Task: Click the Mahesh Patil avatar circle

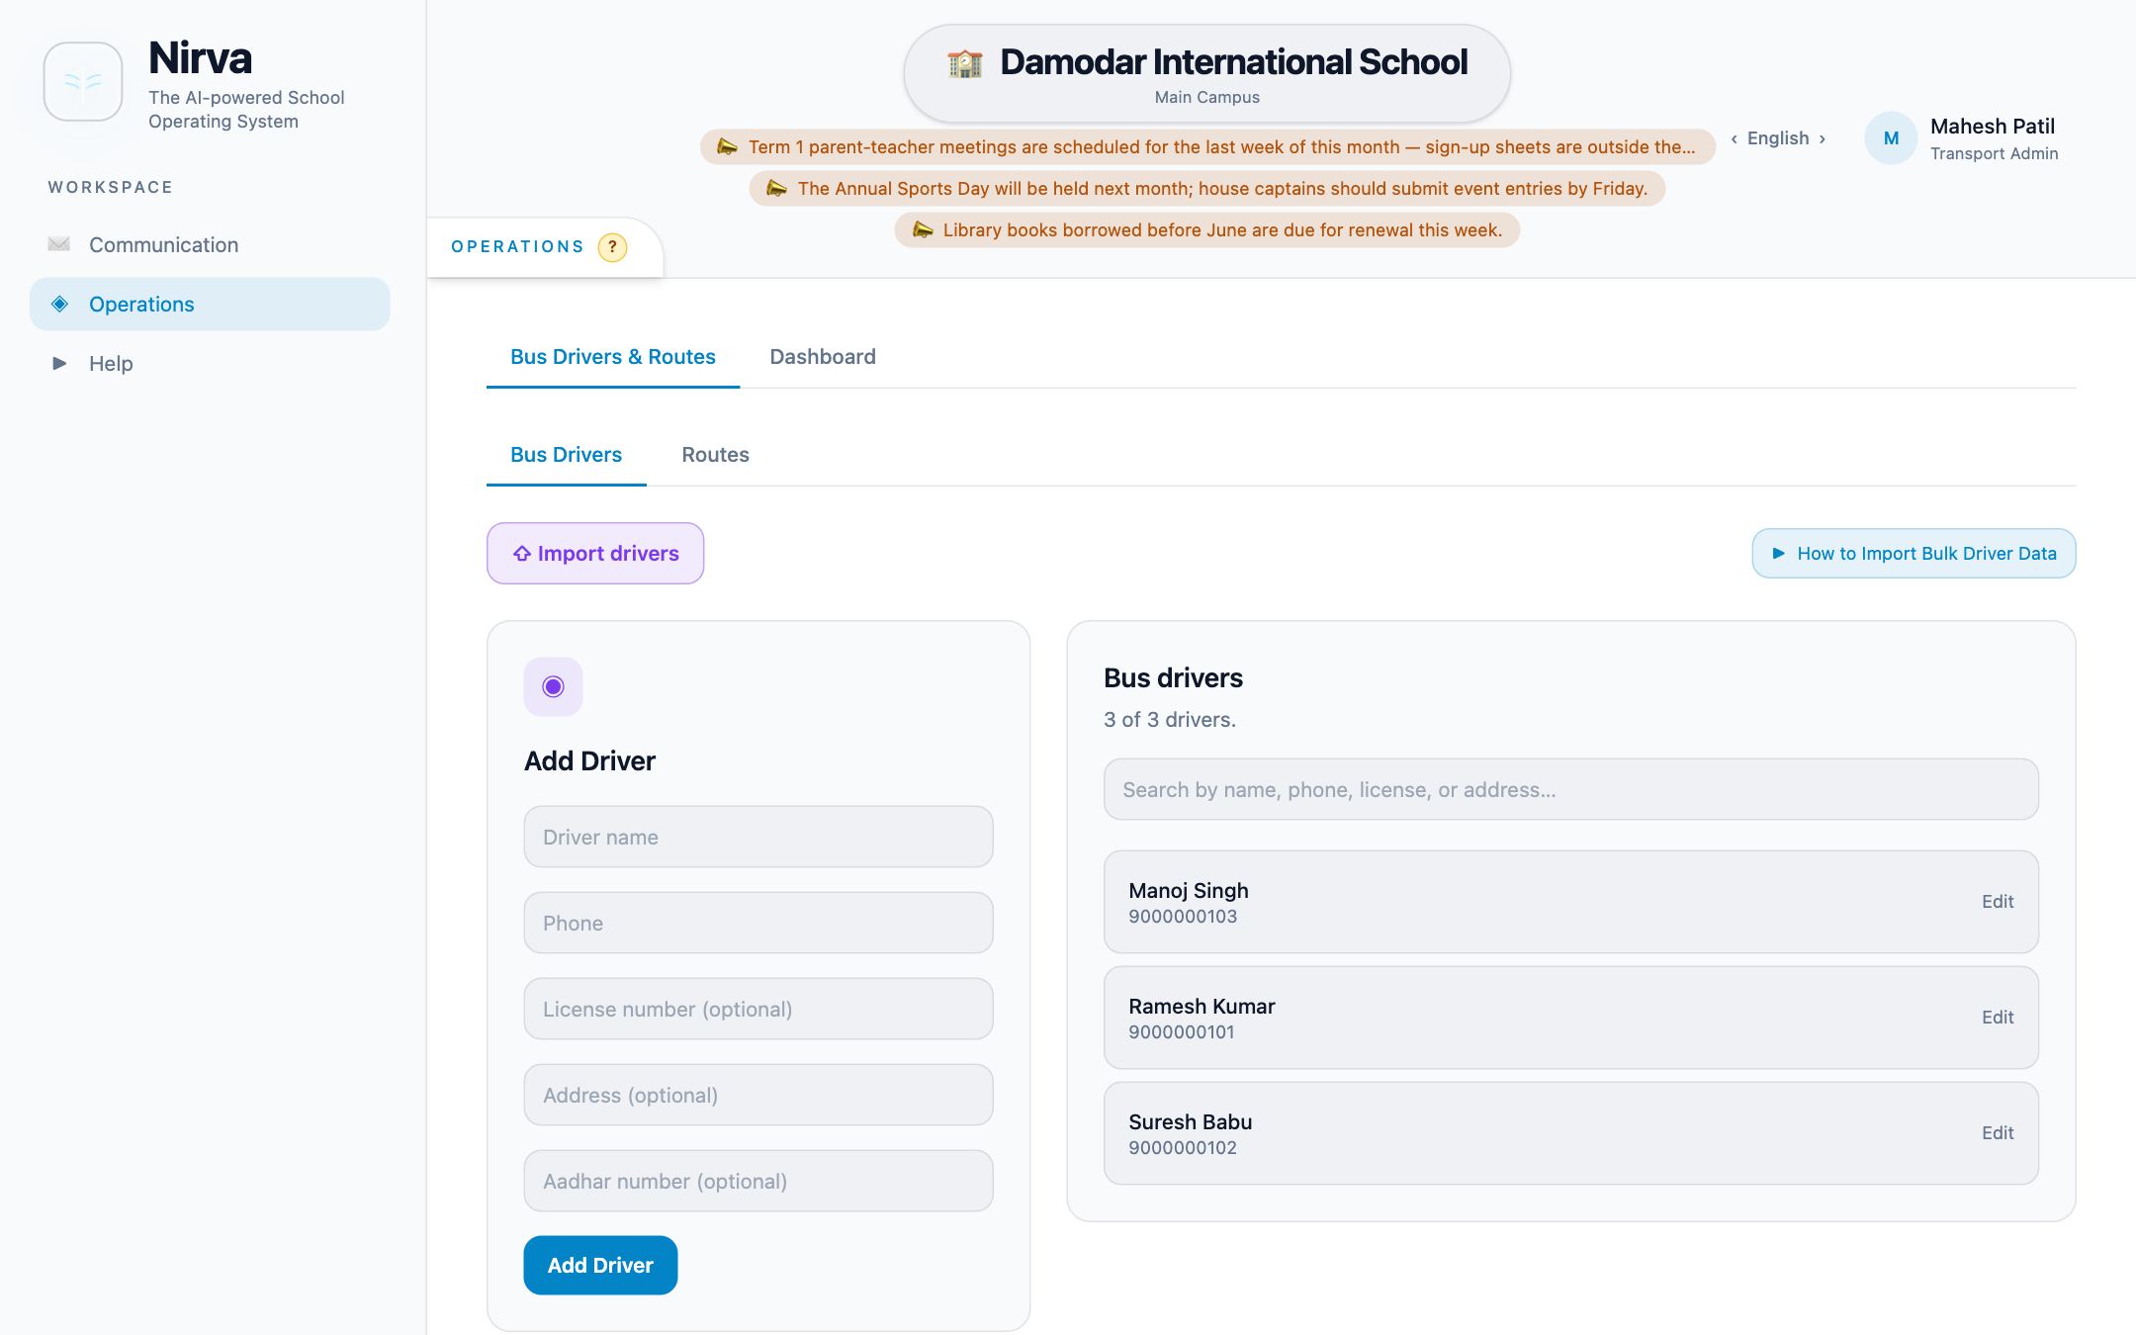Action: pos(1891,138)
